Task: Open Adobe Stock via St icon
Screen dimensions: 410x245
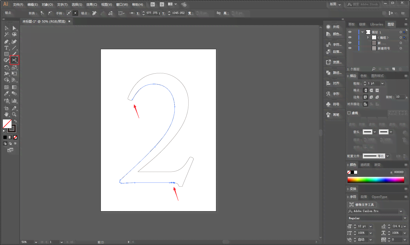Action: (x=162, y=4)
